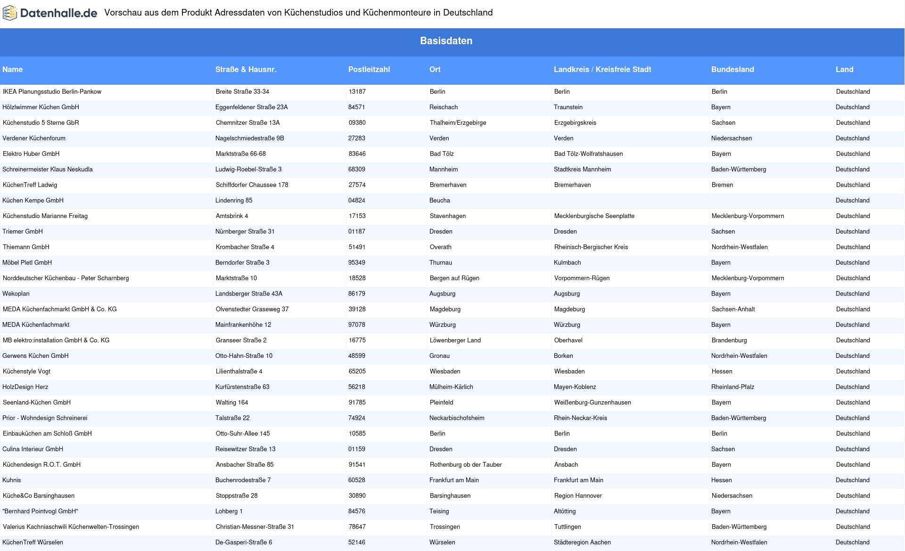The image size is (905, 551).
Task: Select Wekoplan name cell
Action: pos(16,294)
